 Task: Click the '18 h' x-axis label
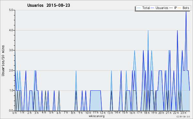point(147,113)
